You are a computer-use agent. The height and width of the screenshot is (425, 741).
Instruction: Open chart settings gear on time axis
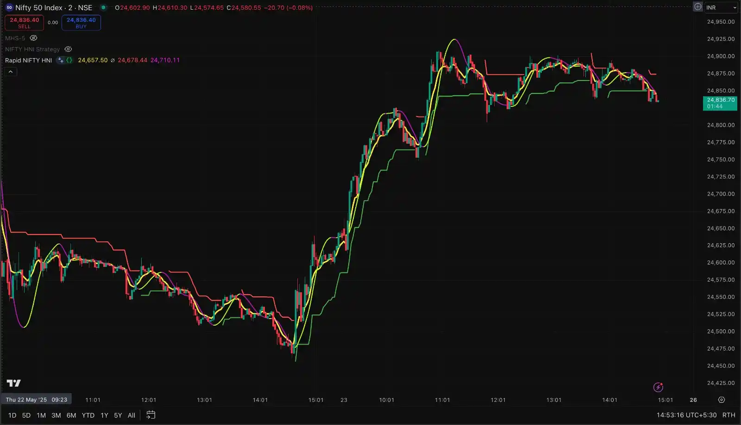[722, 400]
